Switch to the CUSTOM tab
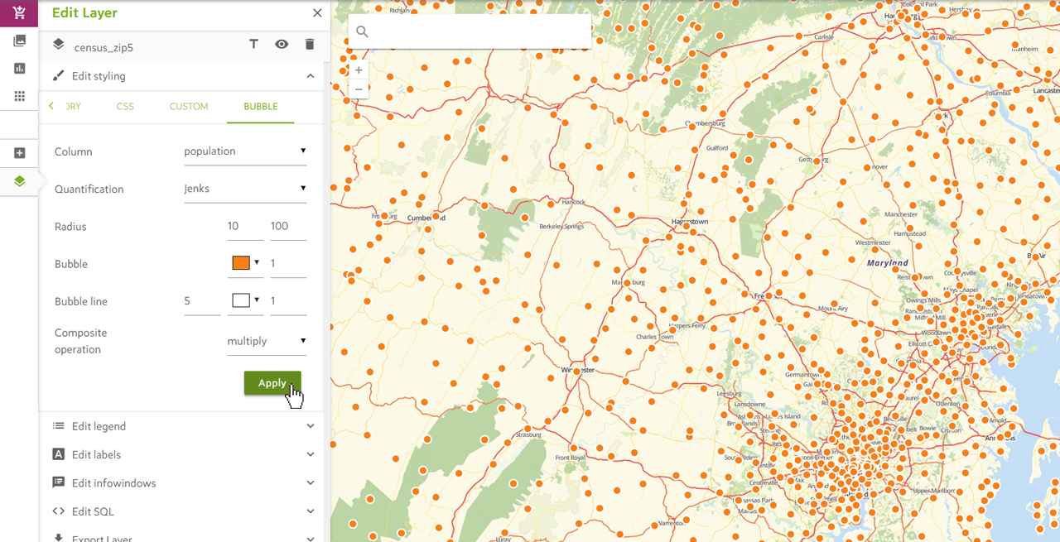Viewport: 1060px width, 542px height. 189,107
